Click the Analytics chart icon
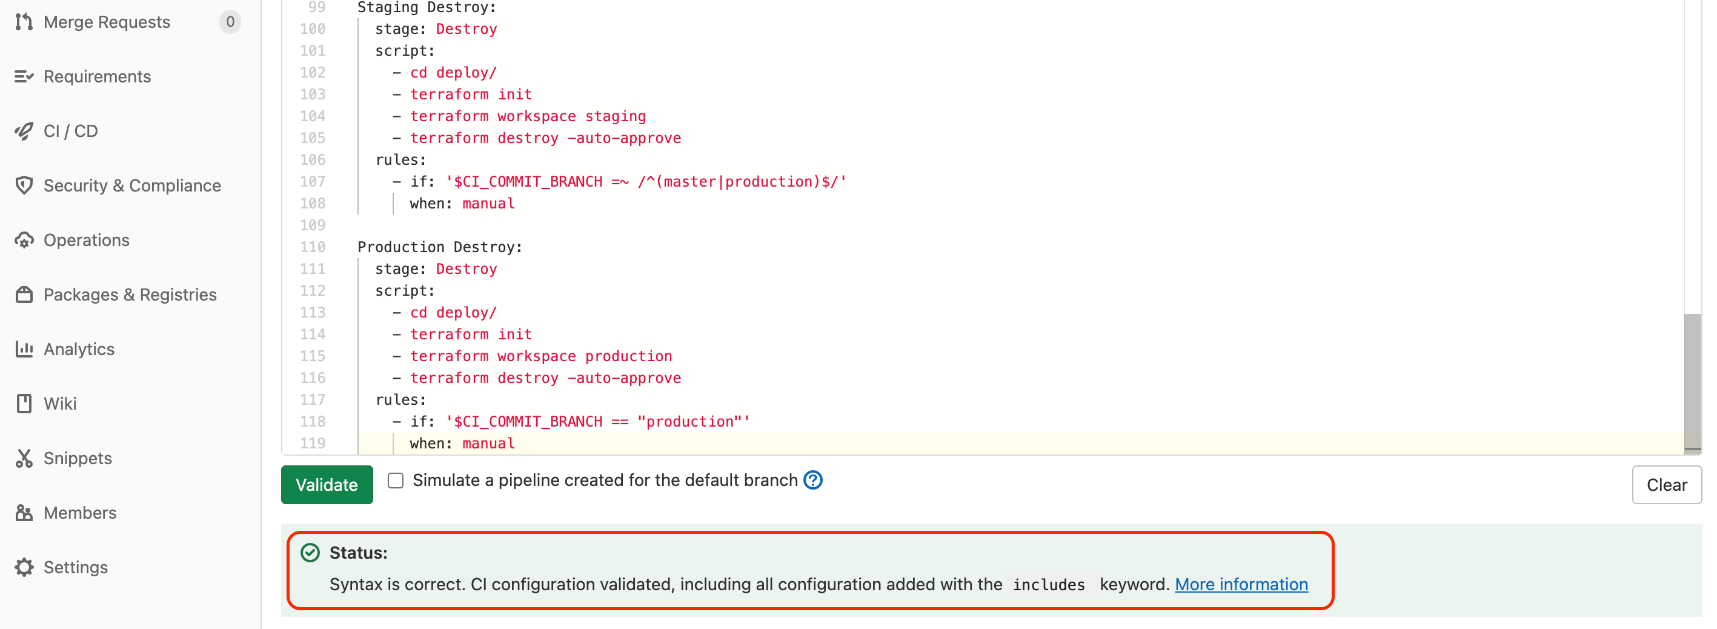Screen dimensions: 1717x629 [x=24, y=349]
